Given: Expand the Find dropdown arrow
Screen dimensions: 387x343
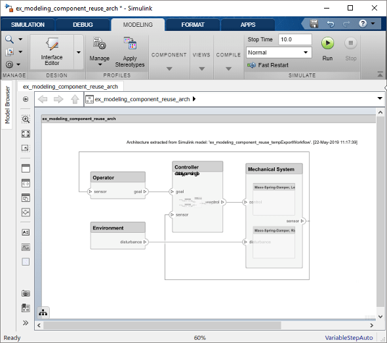Looking at the screenshot, I should coord(20,39).
